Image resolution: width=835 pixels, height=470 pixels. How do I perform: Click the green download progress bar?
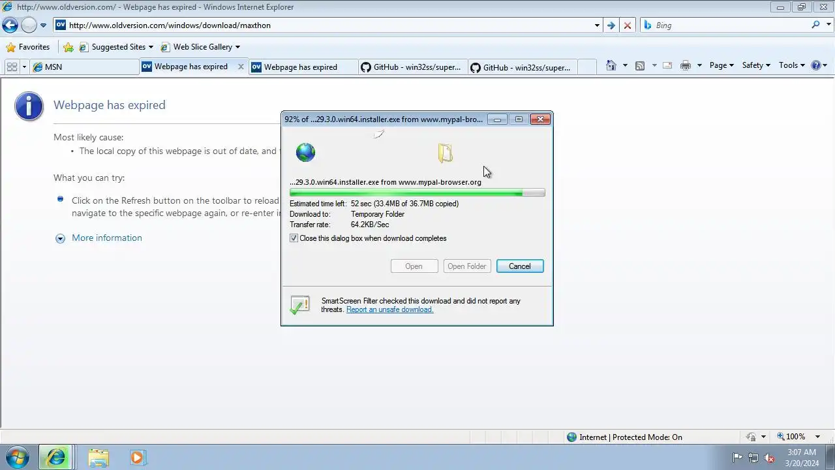tap(417, 193)
